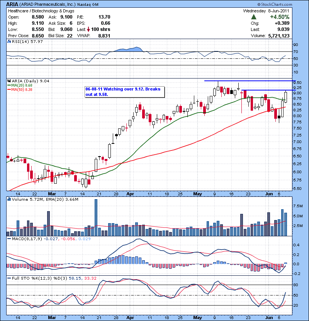Click the Prev Close value 8.650
This screenshot has height=321, width=309.
point(38,36)
